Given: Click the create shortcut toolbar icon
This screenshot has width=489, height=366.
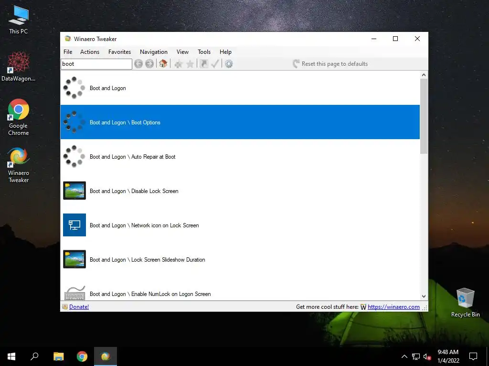Looking at the screenshot, I should pyautogui.click(x=203, y=64).
